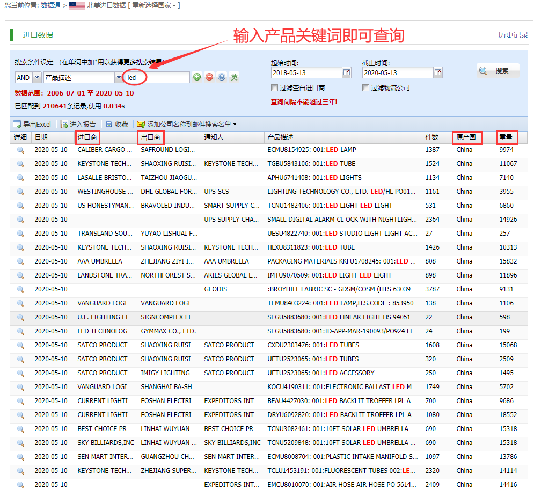Sort by 重量 column header
534x496 pixels.
point(506,137)
